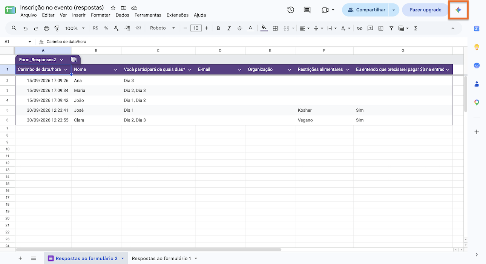Open Tasks in side panel
This screenshot has width=486, height=264.
pyautogui.click(x=477, y=65)
